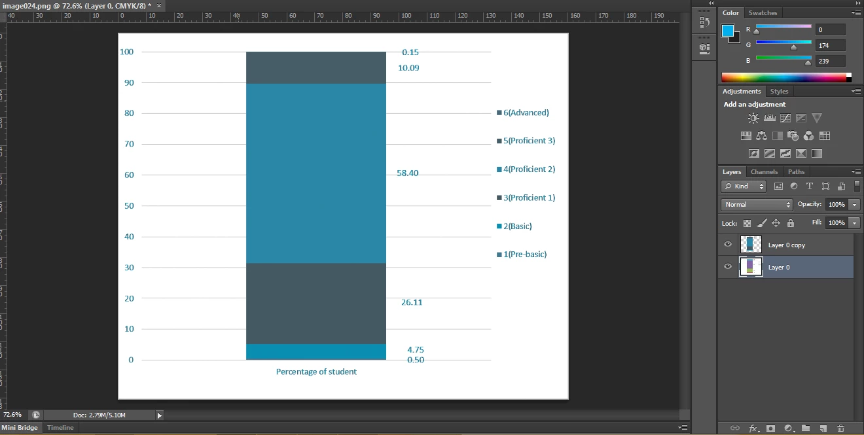Open the History panel icon in dock
Viewport: 864px width, 435px height.
coord(704,22)
